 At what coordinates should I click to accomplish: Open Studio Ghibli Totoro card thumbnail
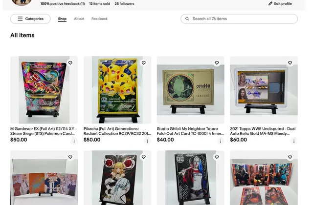(x=191, y=90)
